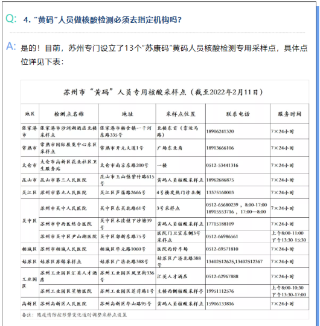Click the address "昆山市玉山镇紫竹路615号"
The width and height of the screenshot is (320, 326).
(x=127, y=180)
